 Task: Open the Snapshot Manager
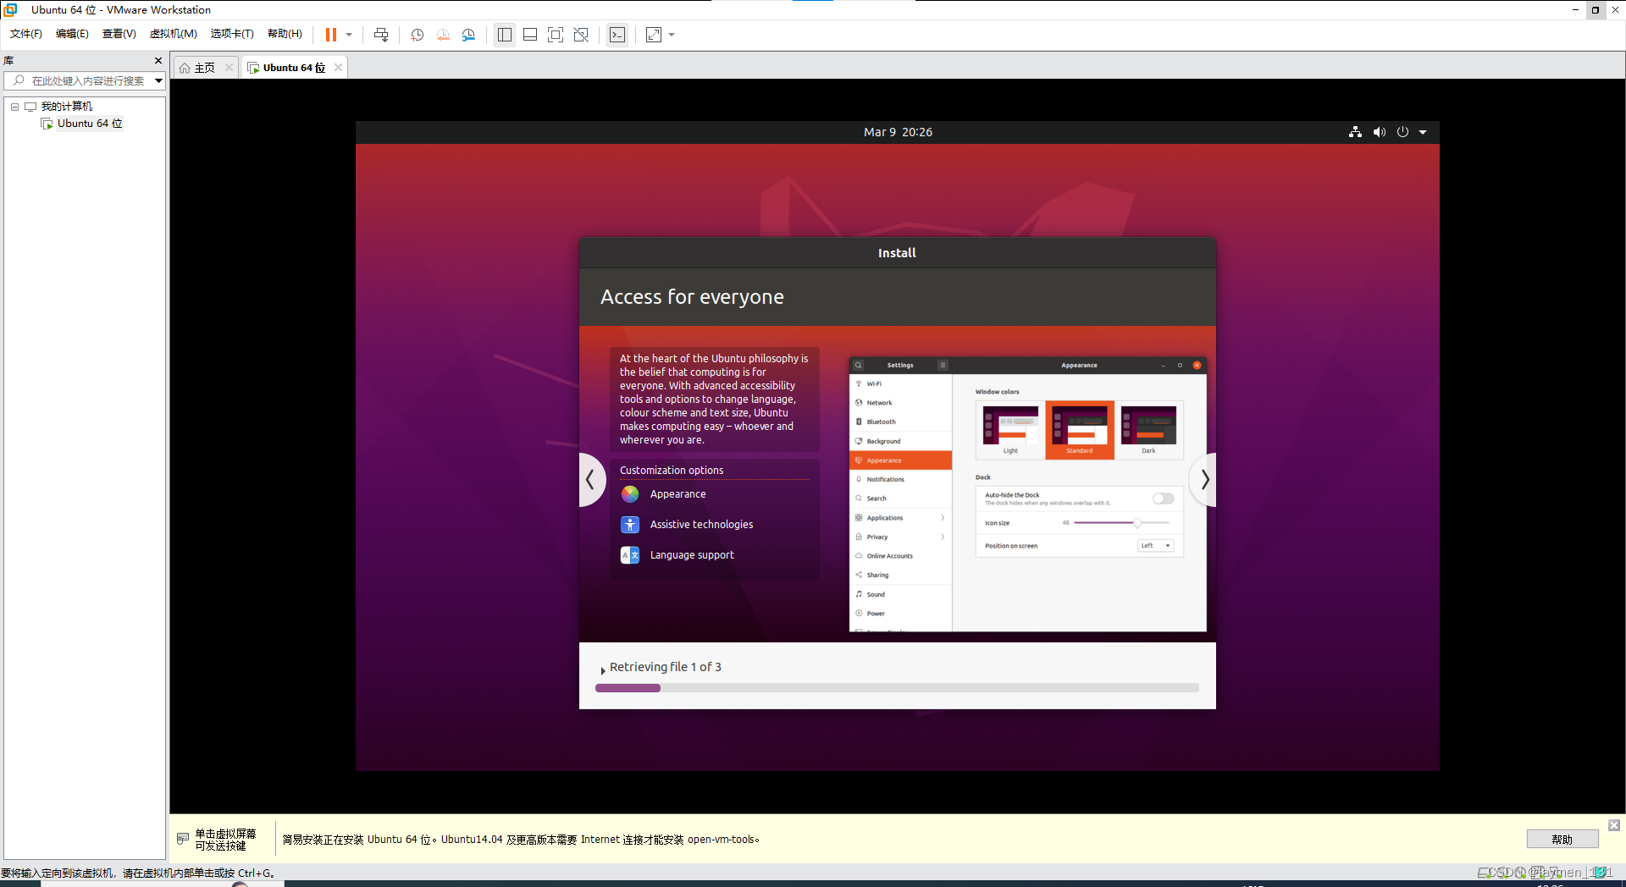coord(468,35)
